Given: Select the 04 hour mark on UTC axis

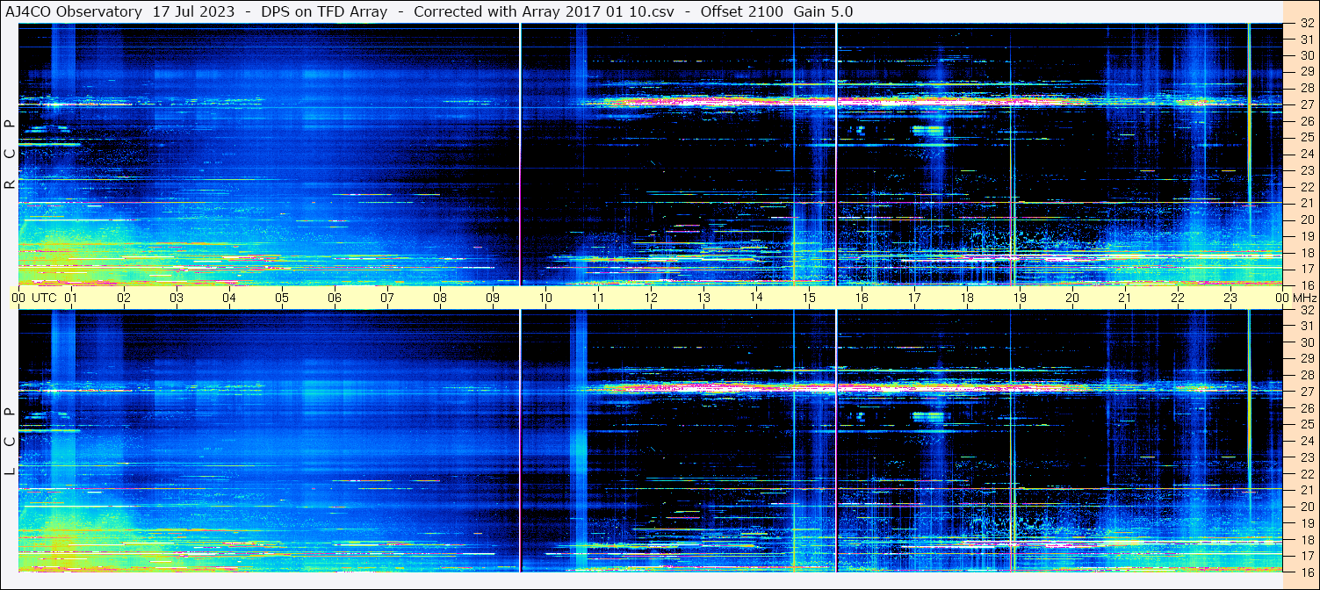Looking at the screenshot, I should click(229, 298).
